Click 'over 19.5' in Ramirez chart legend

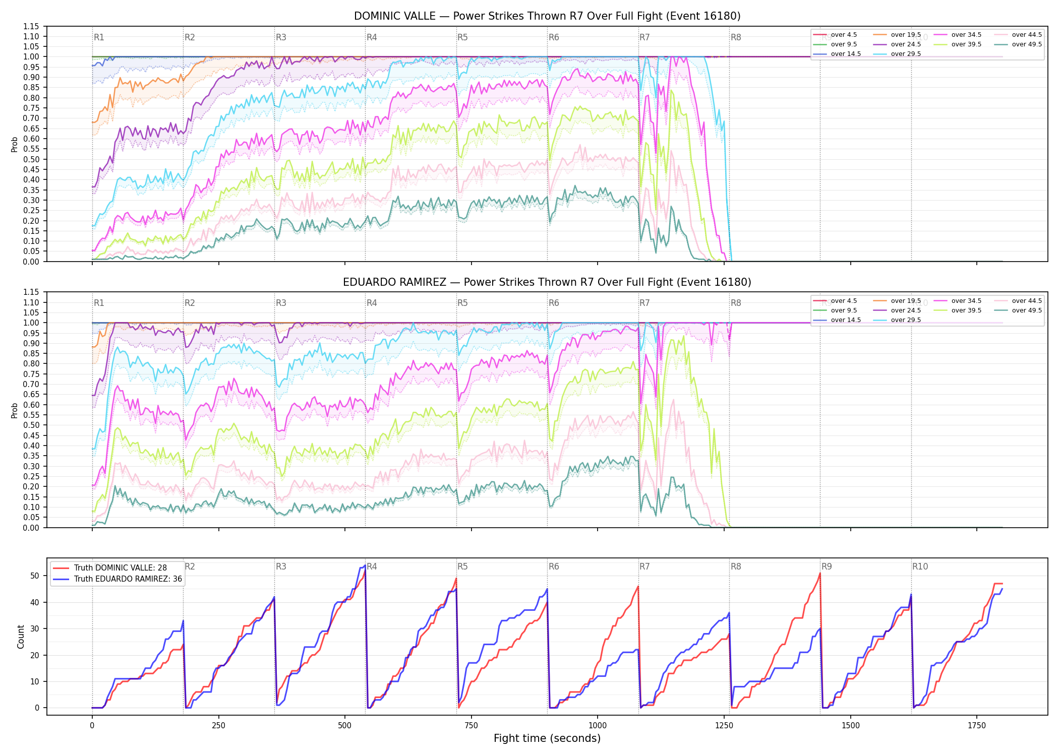pos(897,301)
